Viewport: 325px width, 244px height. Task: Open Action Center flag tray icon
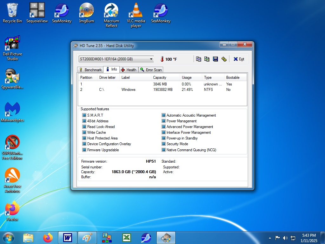[277, 238]
